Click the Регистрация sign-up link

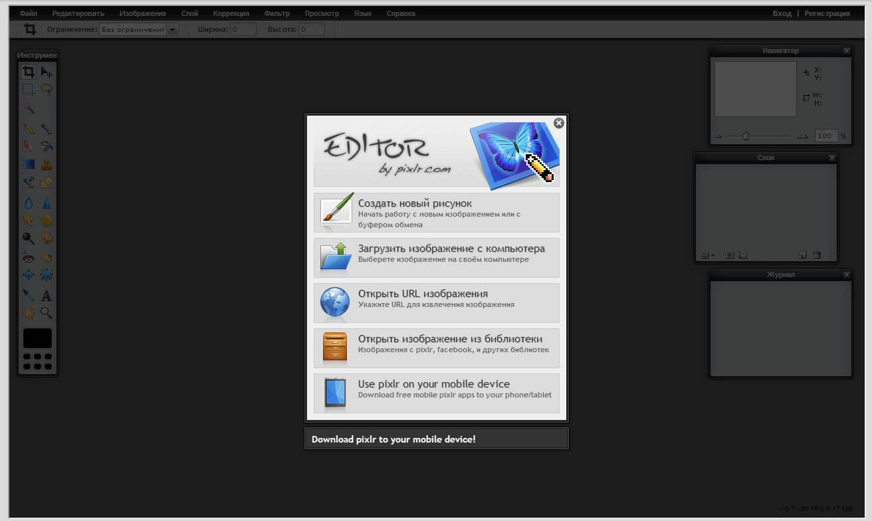click(x=827, y=13)
